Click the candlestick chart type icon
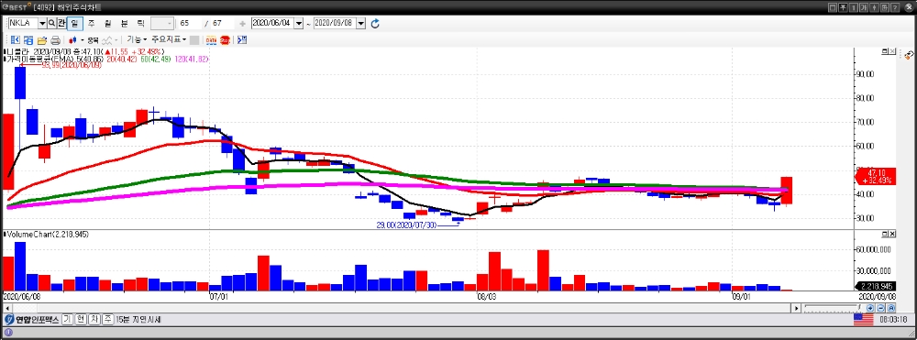917x340 pixels. [72, 39]
